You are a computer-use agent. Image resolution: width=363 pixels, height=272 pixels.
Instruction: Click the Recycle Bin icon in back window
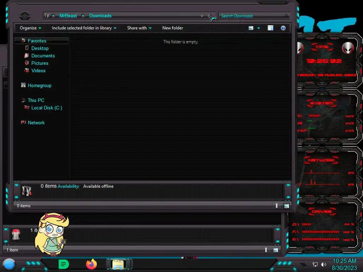[16, 234]
